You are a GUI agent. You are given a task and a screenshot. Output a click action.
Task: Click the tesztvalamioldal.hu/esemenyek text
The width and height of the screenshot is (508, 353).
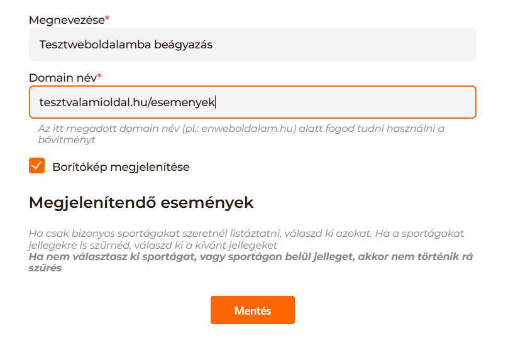click(x=127, y=102)
